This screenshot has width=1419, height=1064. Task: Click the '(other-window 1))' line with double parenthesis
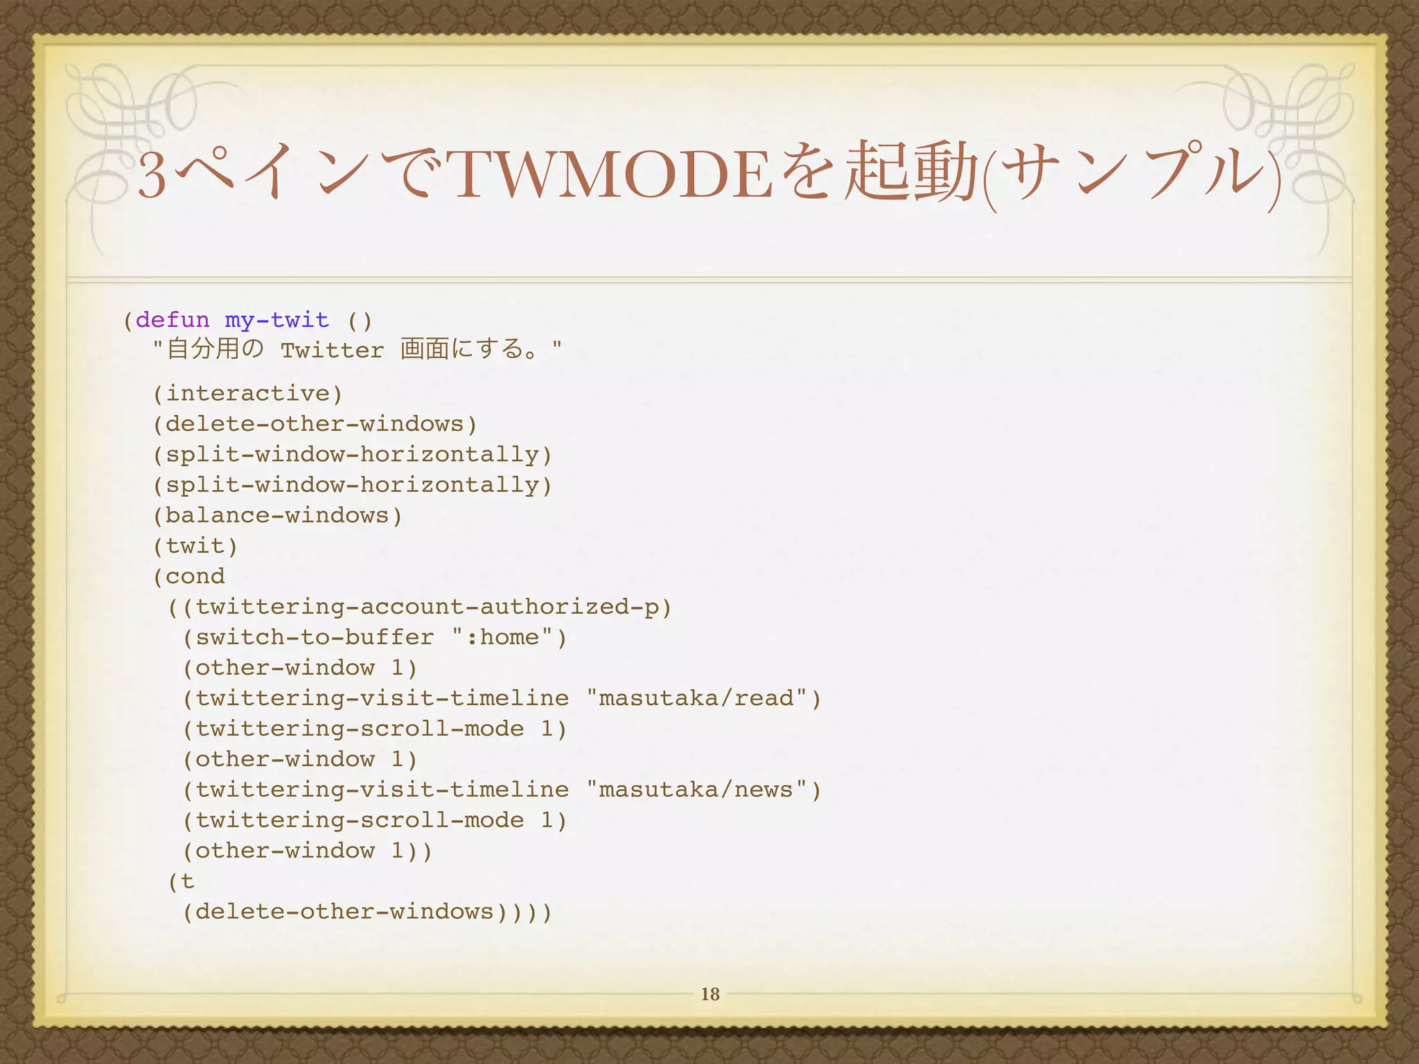pos(308,851)
